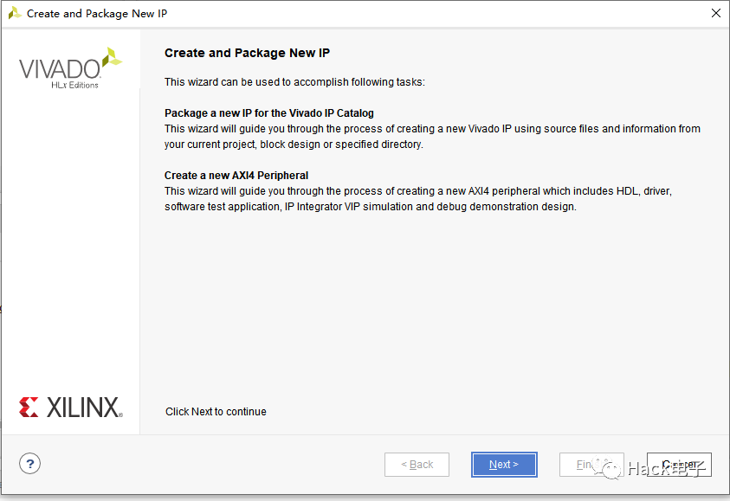Click the AXI4 peripheral description paragraph
The height and width of the screenshot is (501, 730).
coord(418,199)
